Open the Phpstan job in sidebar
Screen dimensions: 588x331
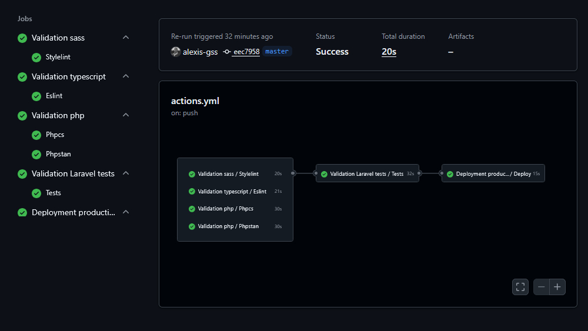pos(58,154)
